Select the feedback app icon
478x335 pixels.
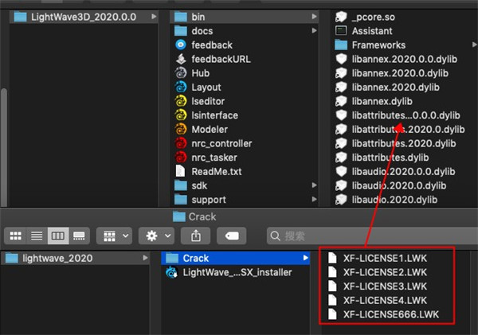[x=181, y=45]
